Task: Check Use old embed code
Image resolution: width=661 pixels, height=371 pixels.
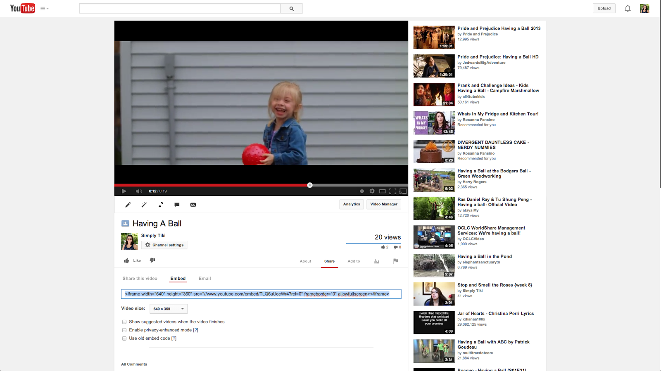Action: (x=124, y=338)
